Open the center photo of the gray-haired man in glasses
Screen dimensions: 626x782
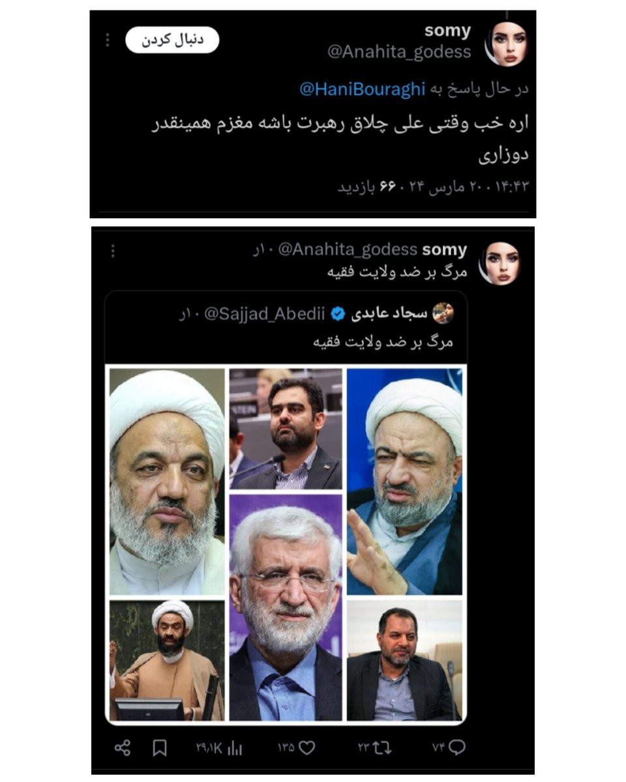(x=286, y=607)
